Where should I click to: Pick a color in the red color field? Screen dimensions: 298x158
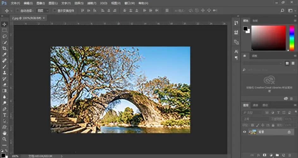(268, 38)
